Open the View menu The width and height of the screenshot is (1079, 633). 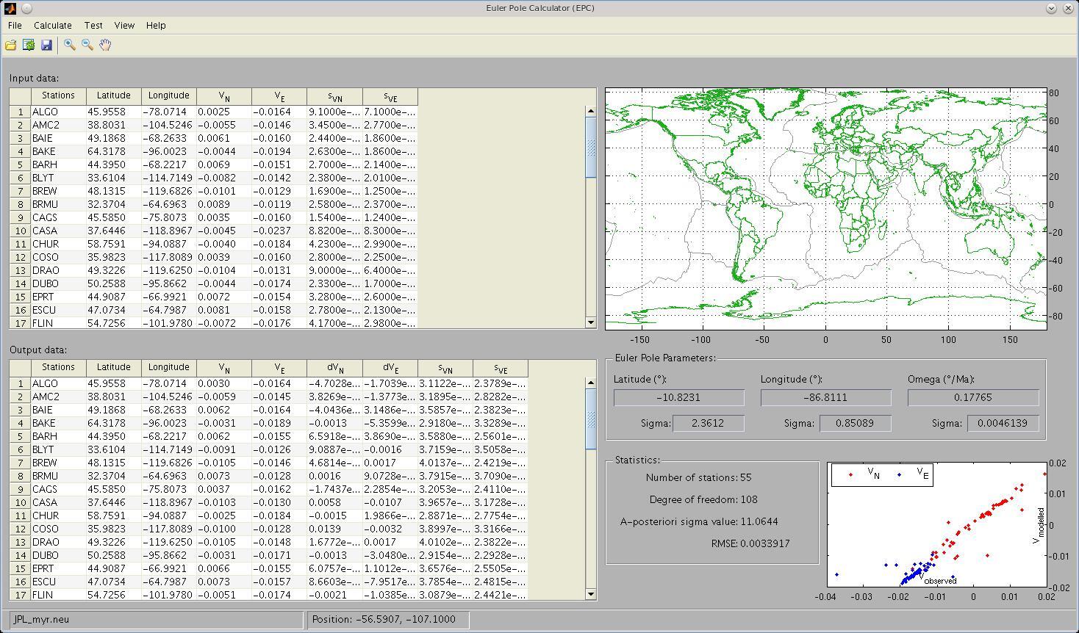124,25
